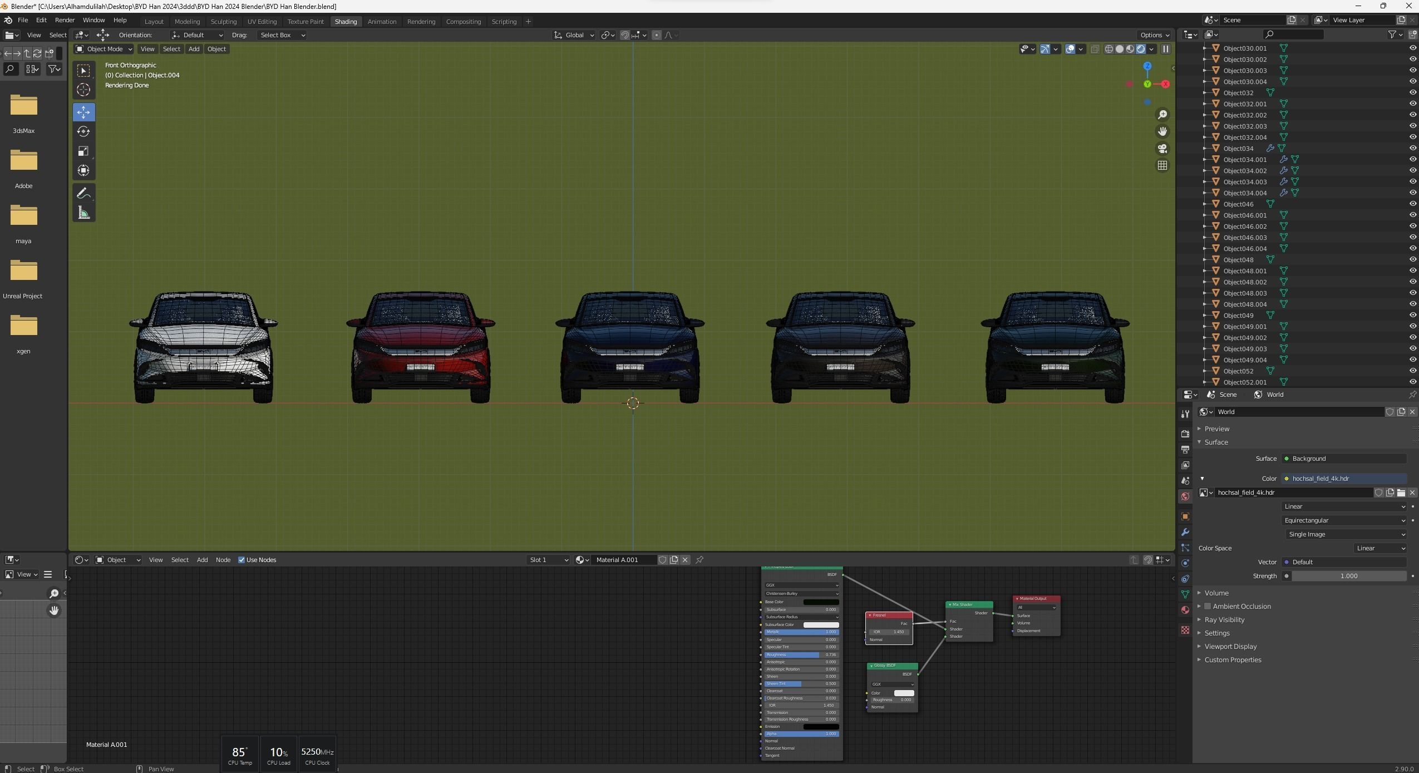The width and height of the screenshot is (1419, 773).
Task: Click the Vector Default button
Action: (1344, 562)
